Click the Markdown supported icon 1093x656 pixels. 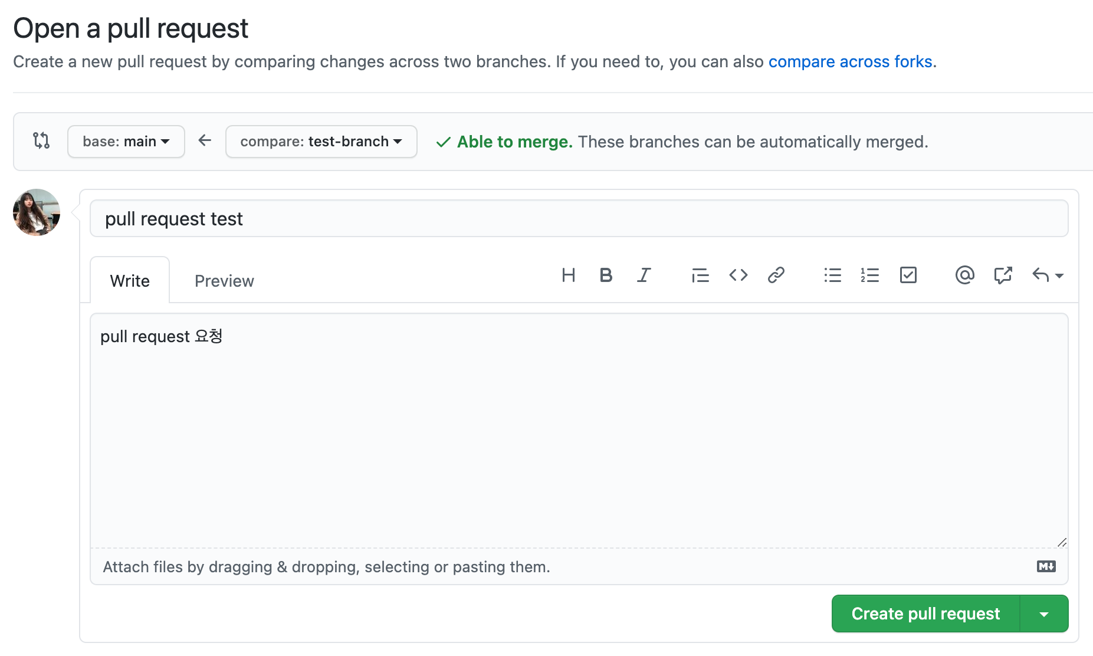click(1046, 566)
